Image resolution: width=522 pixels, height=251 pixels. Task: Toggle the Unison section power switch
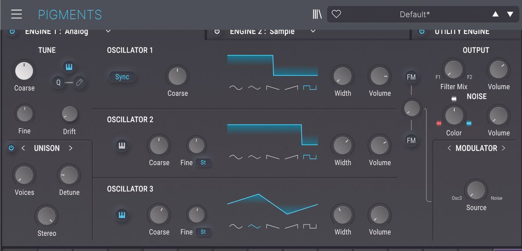[11, 148]
